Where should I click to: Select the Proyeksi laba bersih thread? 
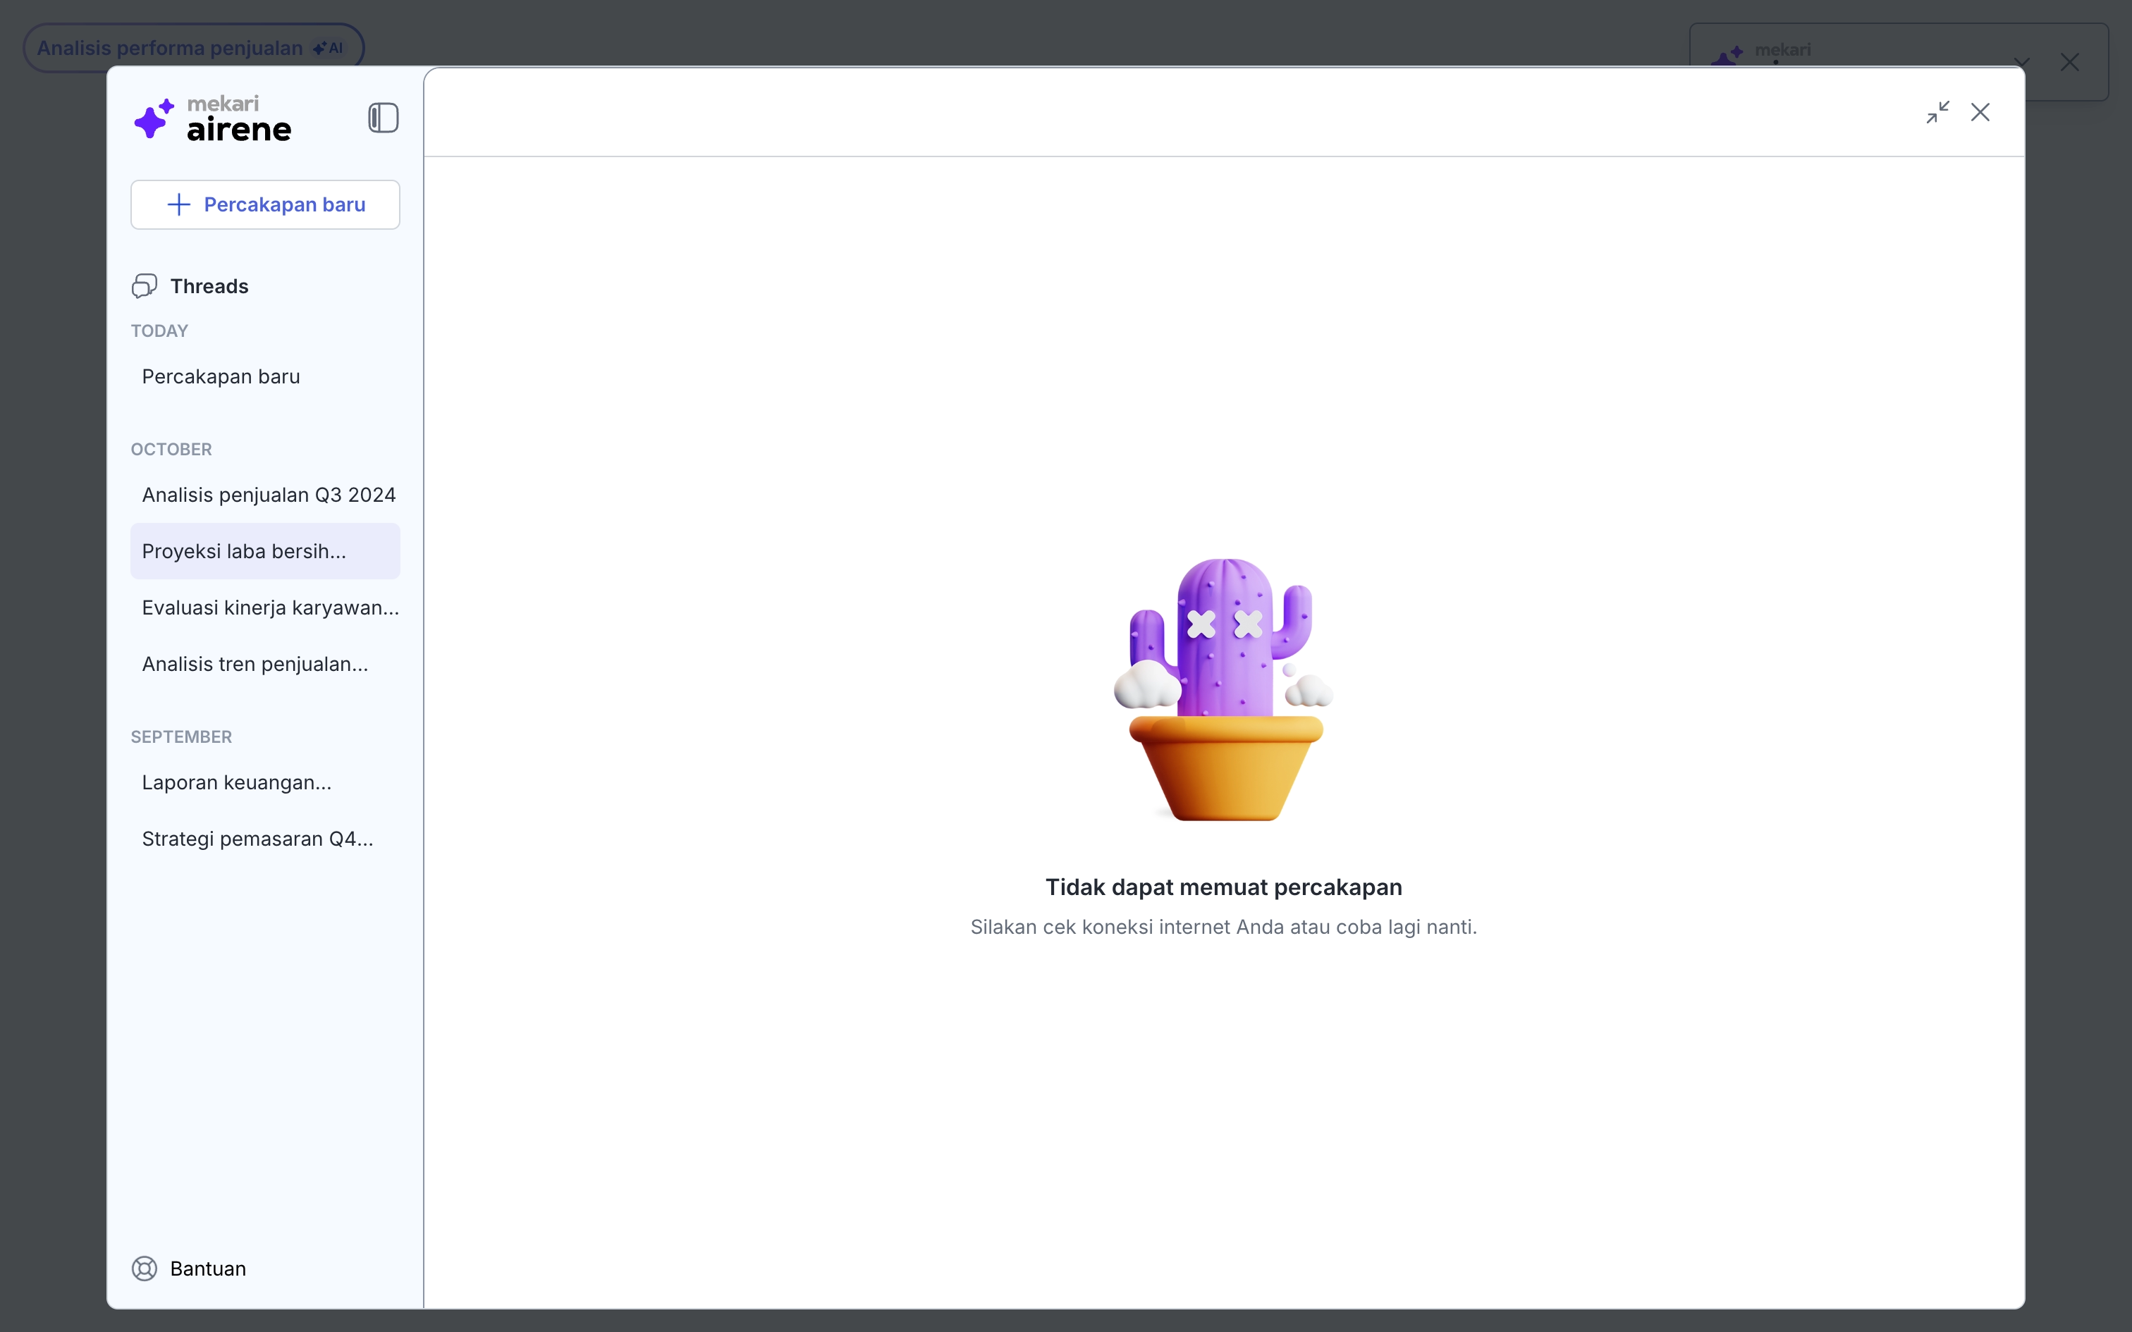click(265, 551)
